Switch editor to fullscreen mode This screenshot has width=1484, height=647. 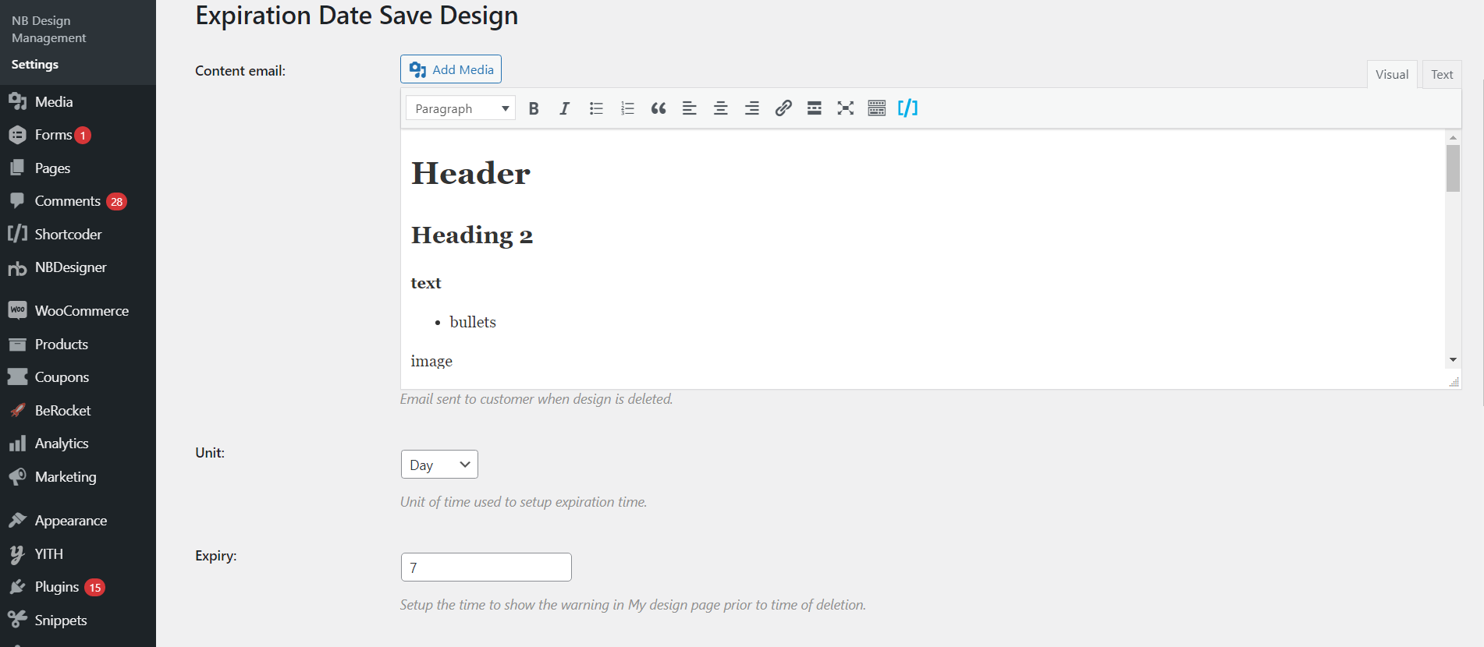pyautogui.click(x=846, y=108)
